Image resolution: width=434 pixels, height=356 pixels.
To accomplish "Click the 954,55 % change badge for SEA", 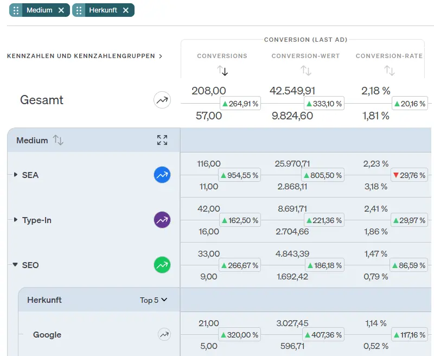I will 239,175.
